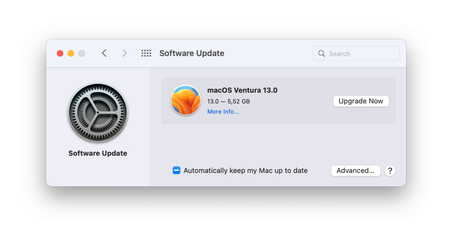Toggle the automatic Mac updates checkbox
The height and width of the screenshot is (226, 452).
[176, 170]
